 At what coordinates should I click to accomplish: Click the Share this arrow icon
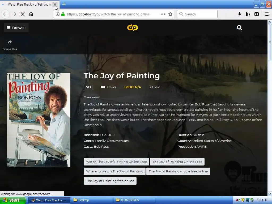pos(10,42)
